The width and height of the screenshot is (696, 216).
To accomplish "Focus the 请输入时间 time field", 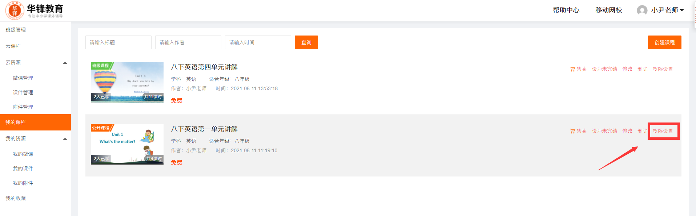I will (x=258, y=42).
